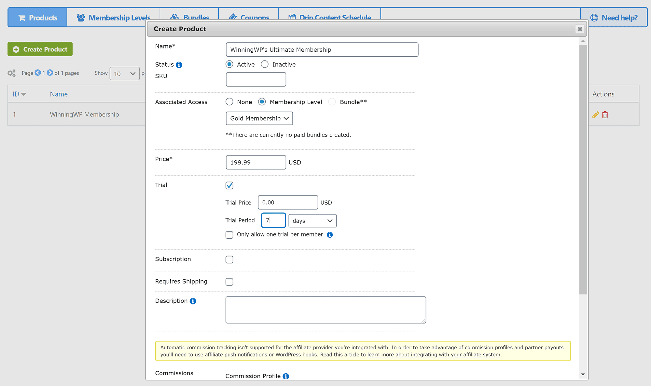
Task: Select the Inactive status radio button
Action: click(265, 64)
